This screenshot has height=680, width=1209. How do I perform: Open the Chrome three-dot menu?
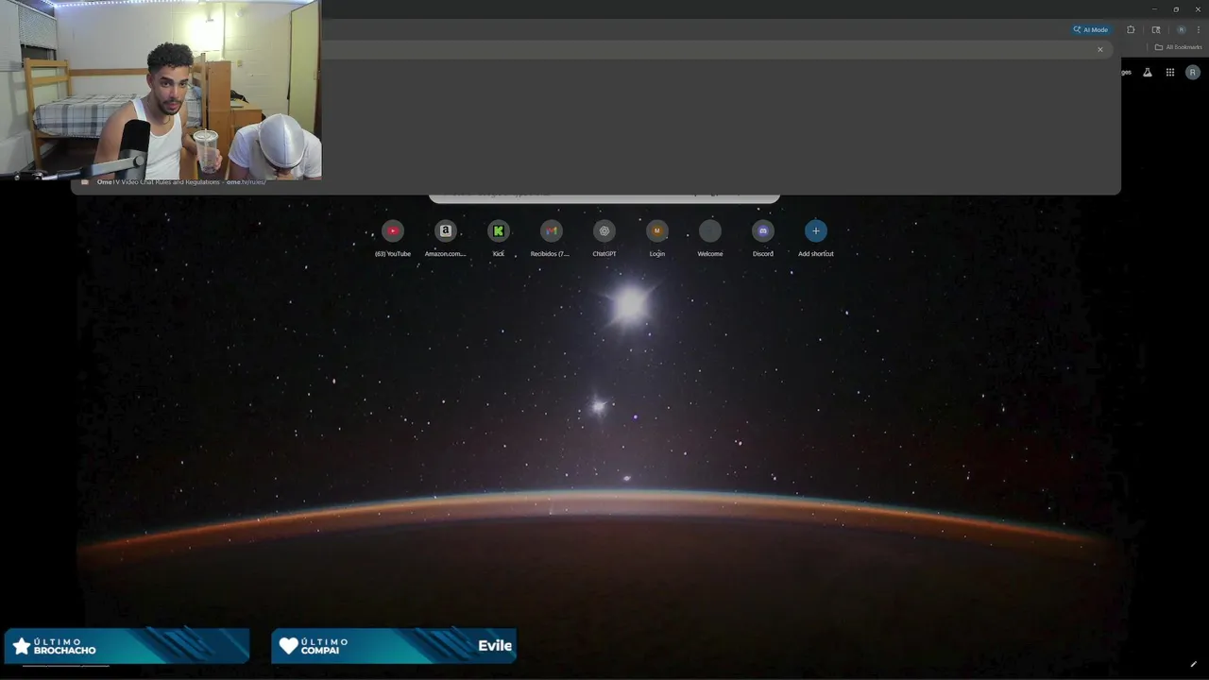[1199, 29]
